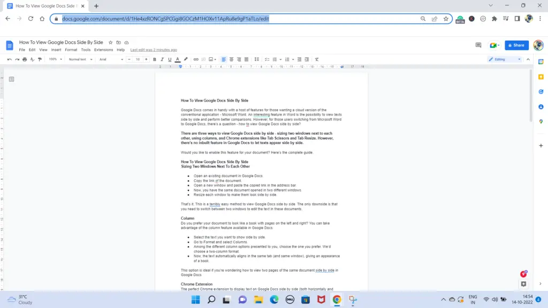Toggle underline formatting
The width and height of the screenshot is (548, 308).
click(x=170, y=59)
